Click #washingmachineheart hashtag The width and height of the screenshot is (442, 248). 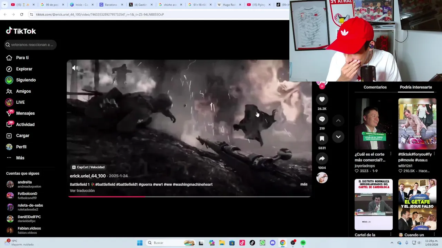[193, 184]
